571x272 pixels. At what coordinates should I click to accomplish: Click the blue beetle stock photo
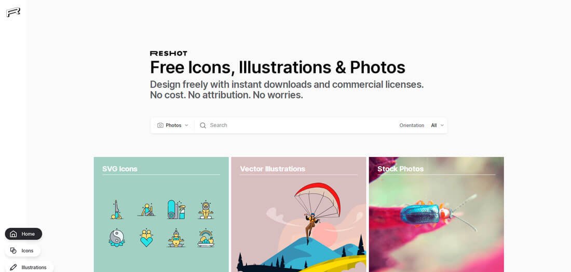pos(436,214)
